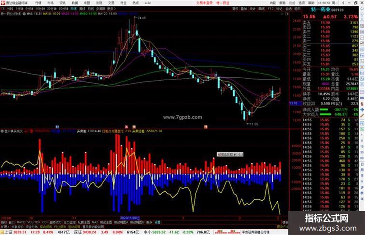Select the 周线 weekly period tab

[x=82, y=8]
